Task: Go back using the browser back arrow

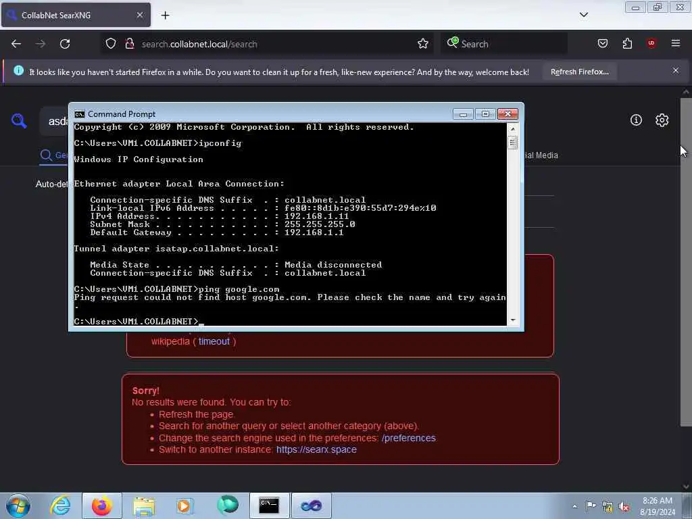Action: (16, 44)
